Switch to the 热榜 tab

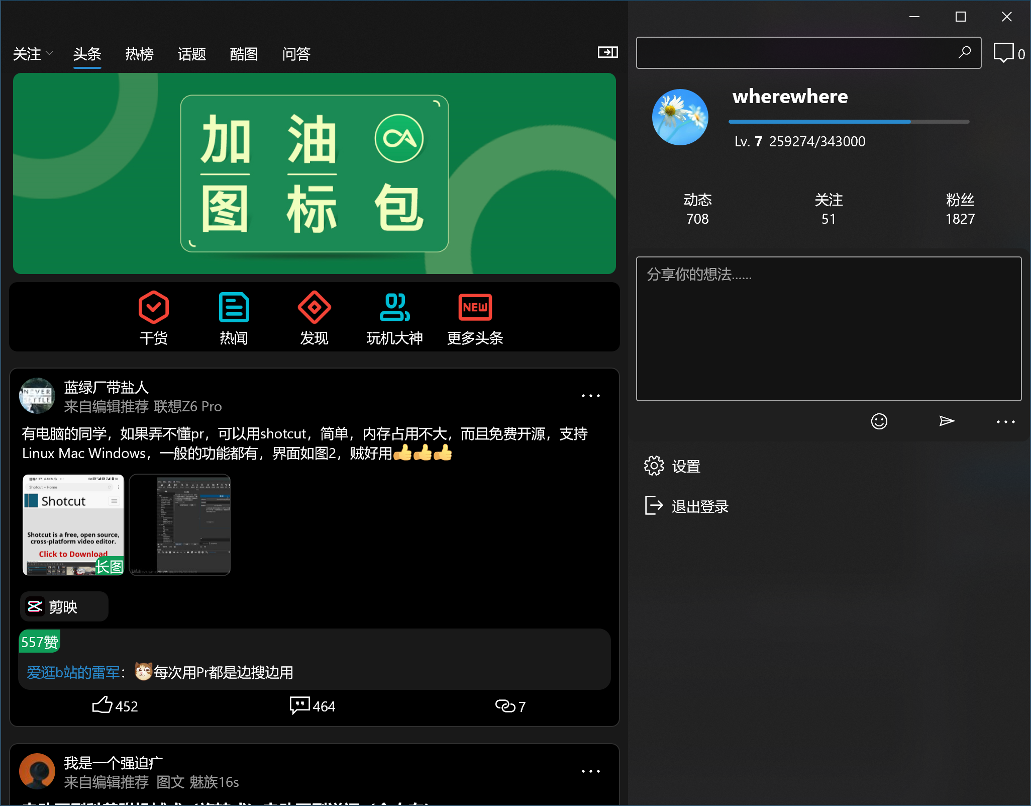tap(139, 54)
